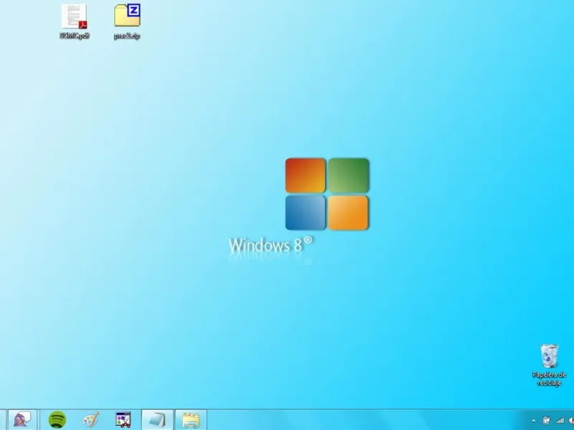
Task: Launch Paint from the taskbar palette icon
Action: (90, 420)
